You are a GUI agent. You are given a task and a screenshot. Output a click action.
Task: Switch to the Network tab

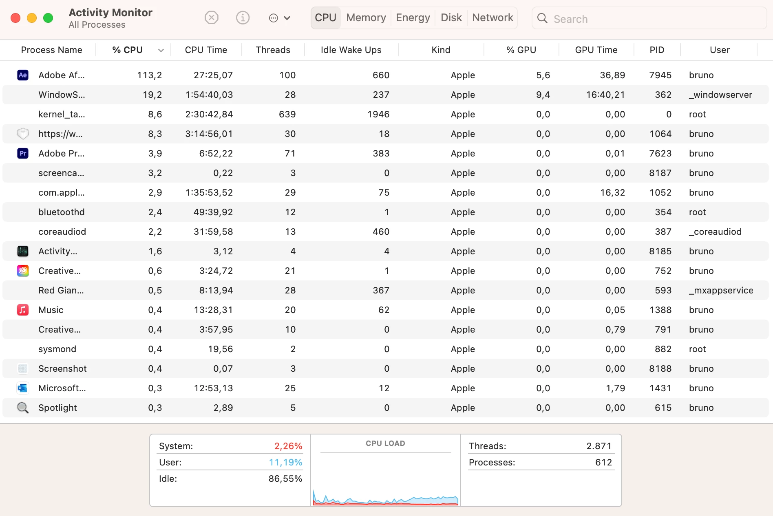(493, 18)
